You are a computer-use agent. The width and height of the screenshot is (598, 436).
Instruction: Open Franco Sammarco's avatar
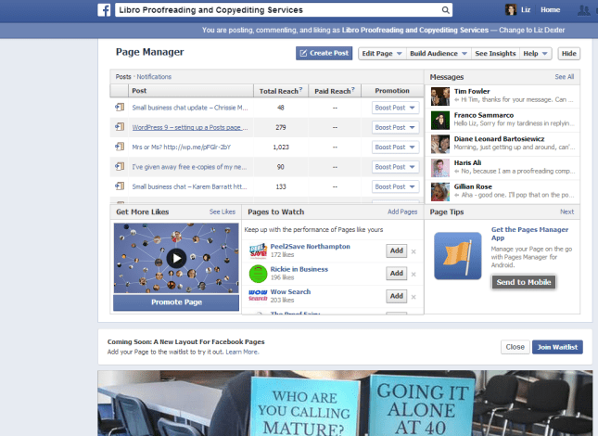440,121
